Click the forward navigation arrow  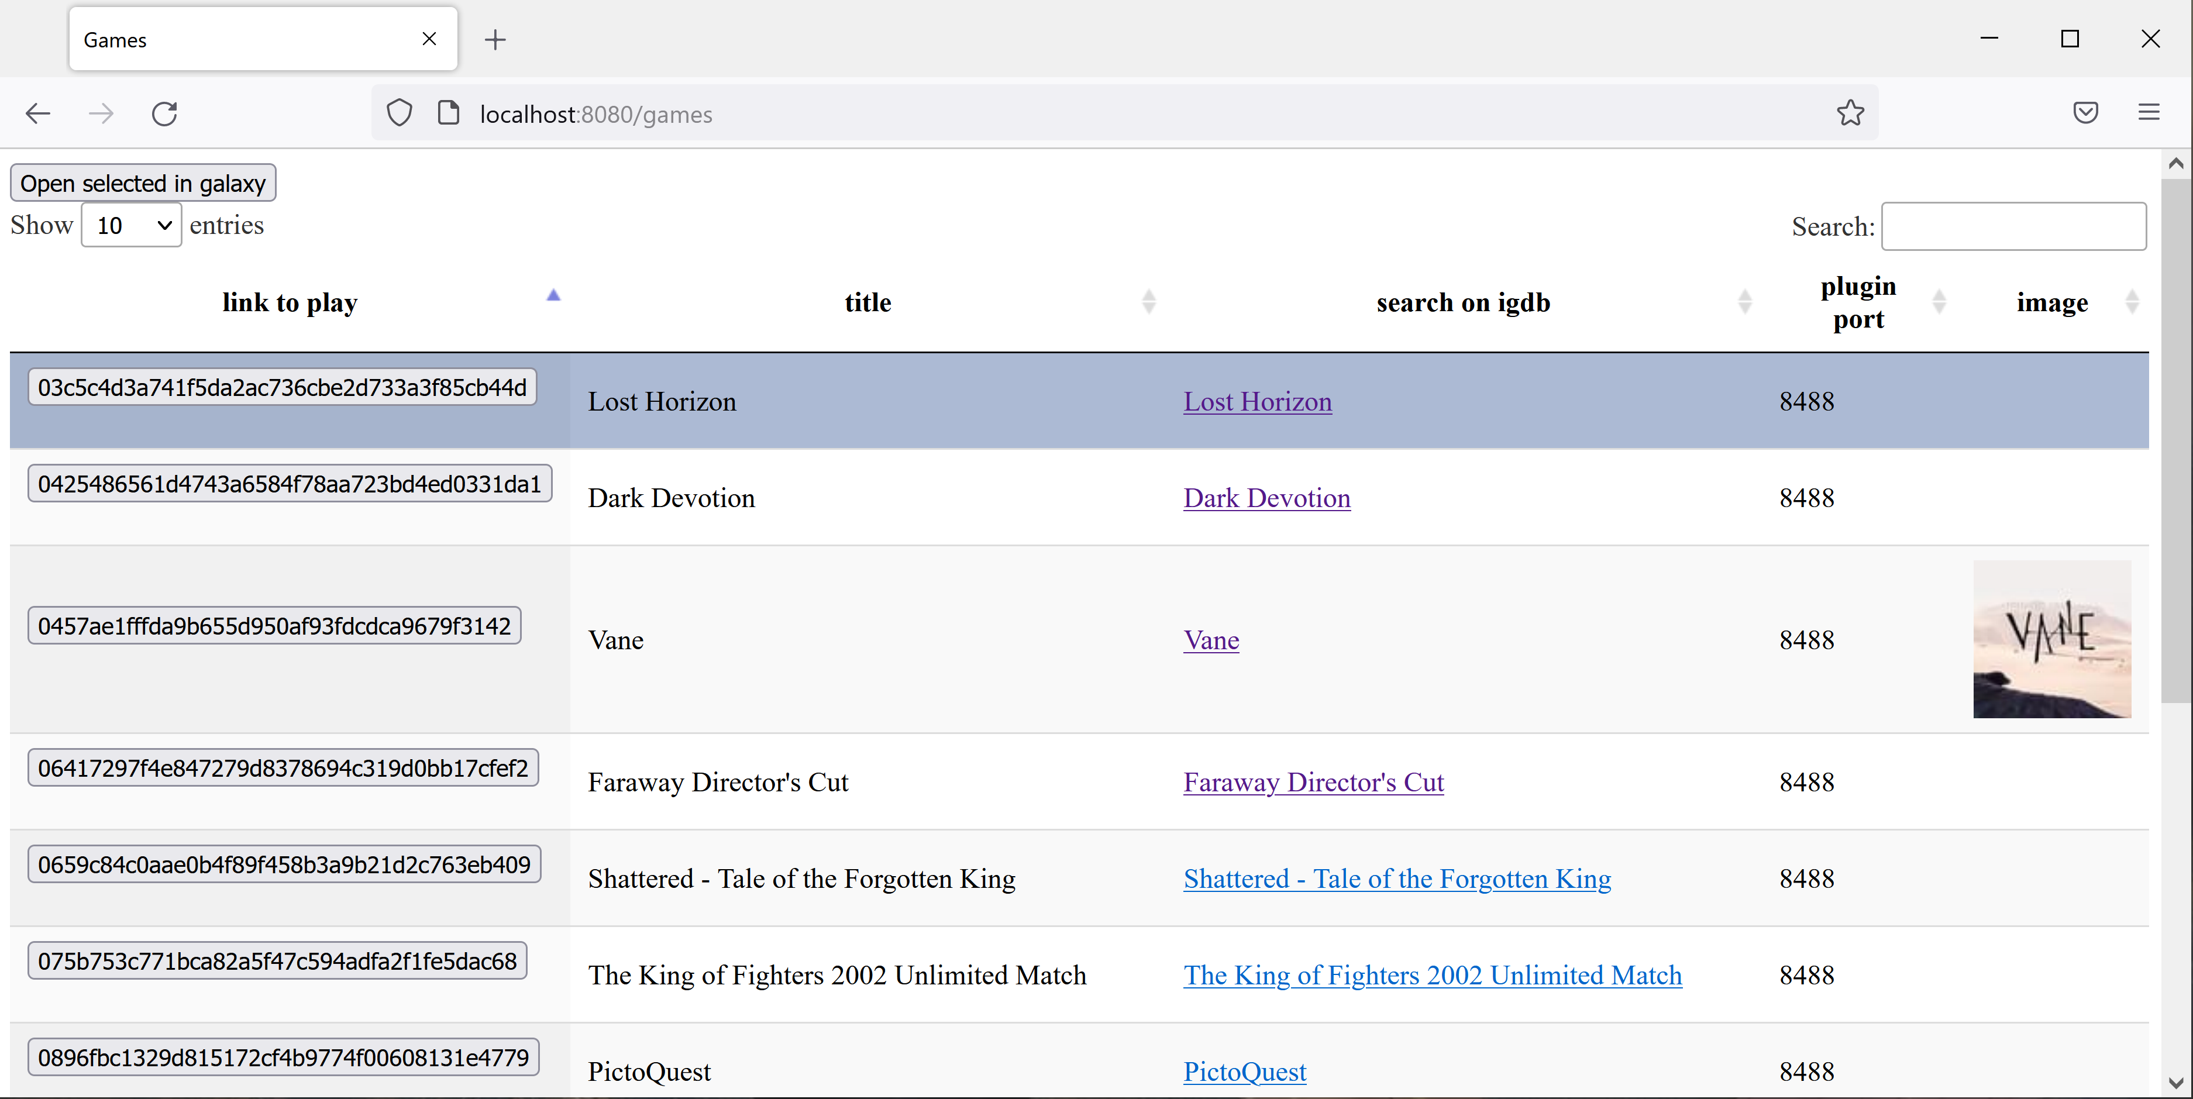(101, 113)
